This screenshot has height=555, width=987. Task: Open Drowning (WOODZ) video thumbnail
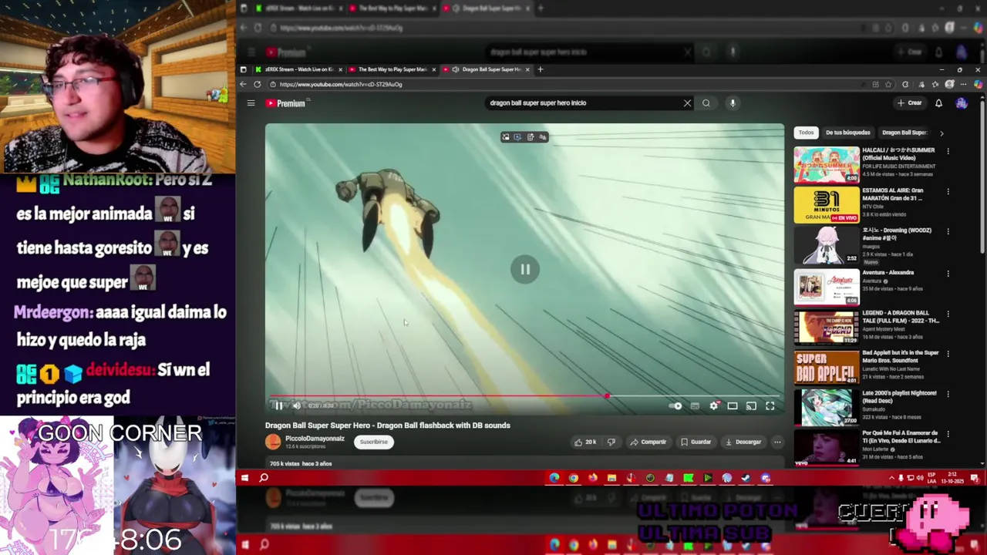pos(827,245)
